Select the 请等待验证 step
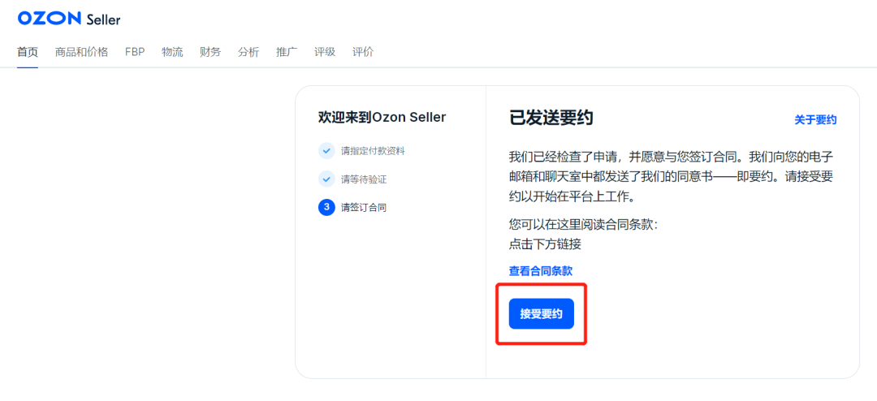Image resolution: width=877 pixels, height=401 pixels. (x=364, y=179)
